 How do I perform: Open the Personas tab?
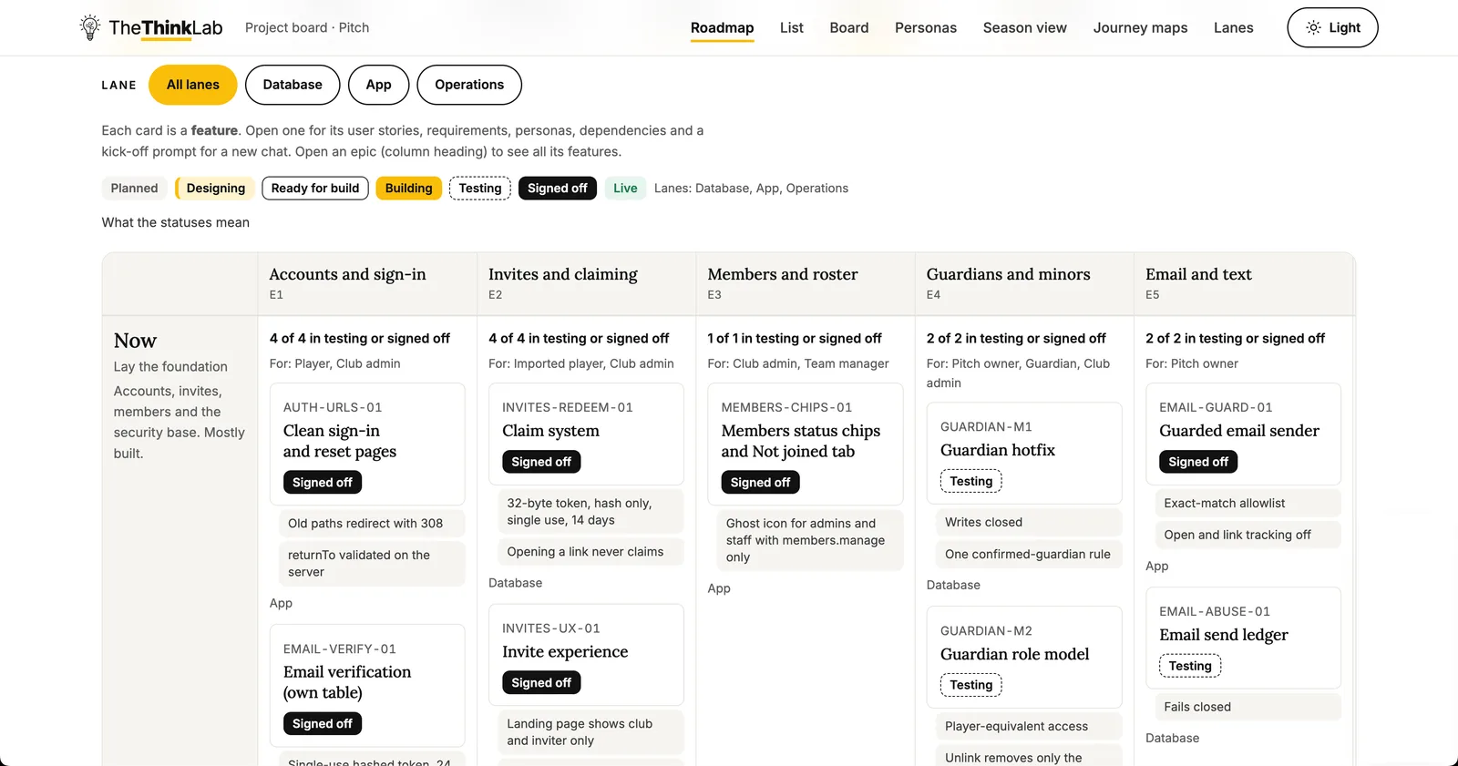coord(925,28)
